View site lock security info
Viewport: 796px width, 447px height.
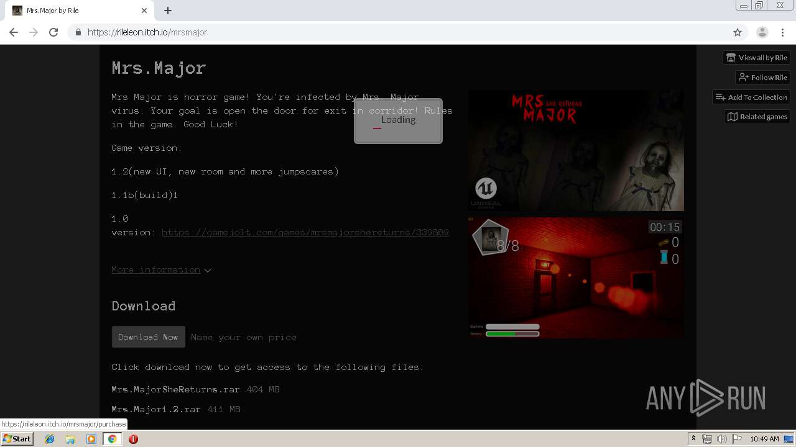point(78,32)
